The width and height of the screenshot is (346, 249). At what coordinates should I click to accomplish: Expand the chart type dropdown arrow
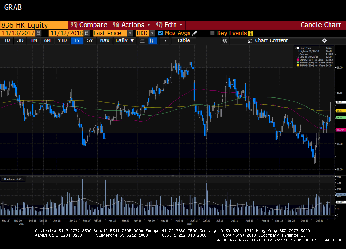[165, 41]
